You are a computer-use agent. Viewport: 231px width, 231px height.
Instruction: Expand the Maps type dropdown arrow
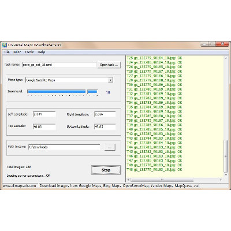tap(110, 80)
